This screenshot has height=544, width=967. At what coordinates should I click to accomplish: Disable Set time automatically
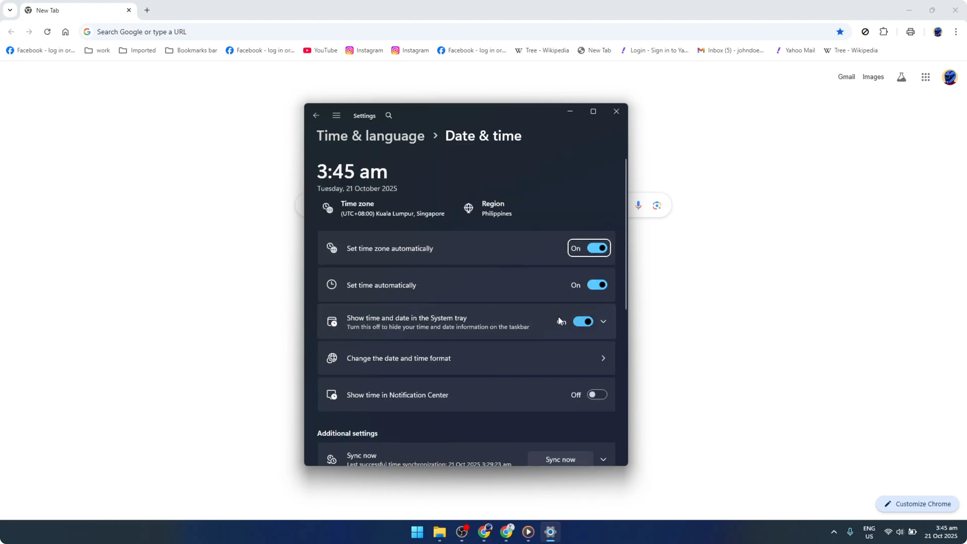pos(596,285)
